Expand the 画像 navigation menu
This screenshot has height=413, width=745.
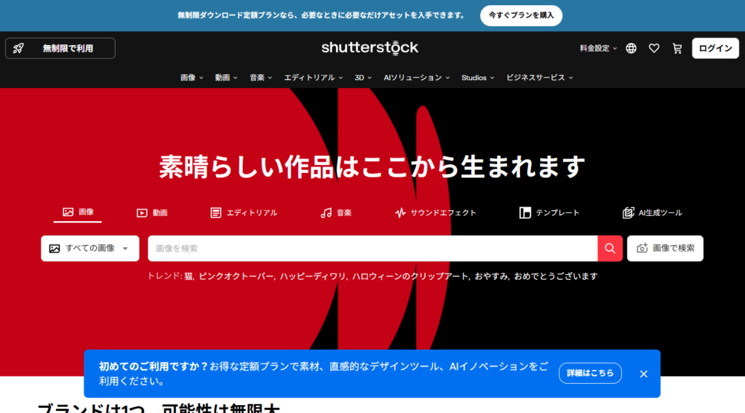coord(192,77)
